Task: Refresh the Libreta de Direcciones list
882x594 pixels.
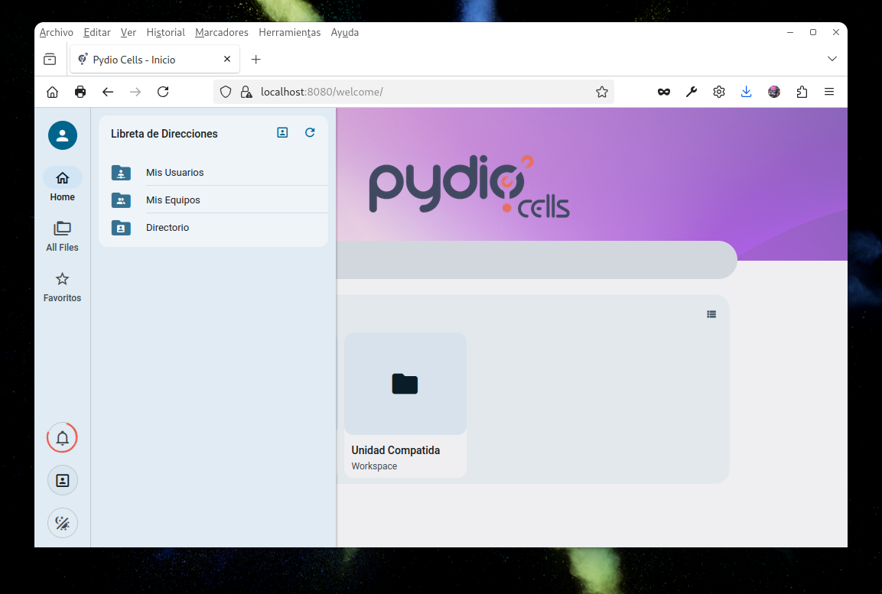Action: click(310, 132)
